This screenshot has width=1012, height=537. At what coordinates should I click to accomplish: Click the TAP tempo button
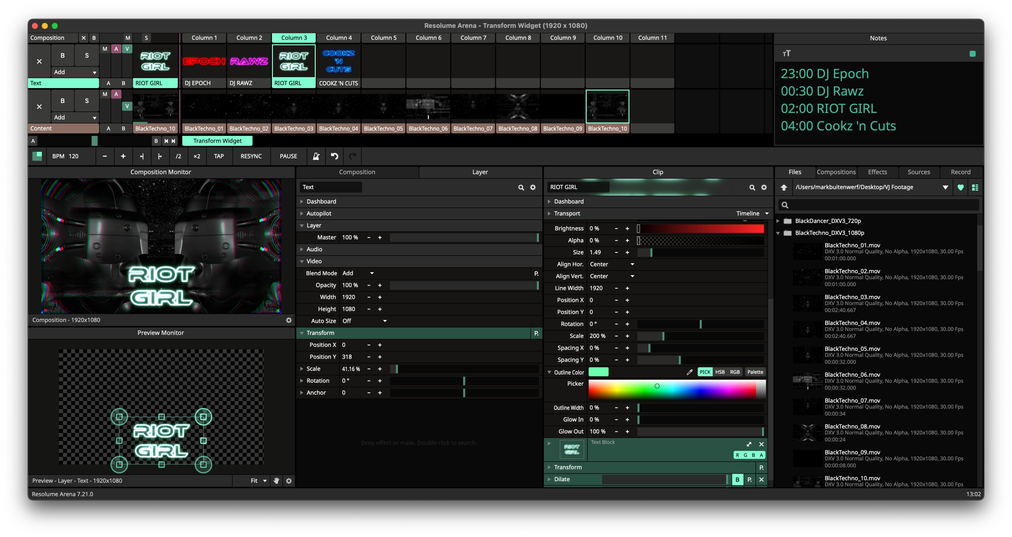(x=219, y=156)
